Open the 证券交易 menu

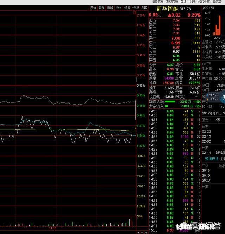click(x=157, y=2)
